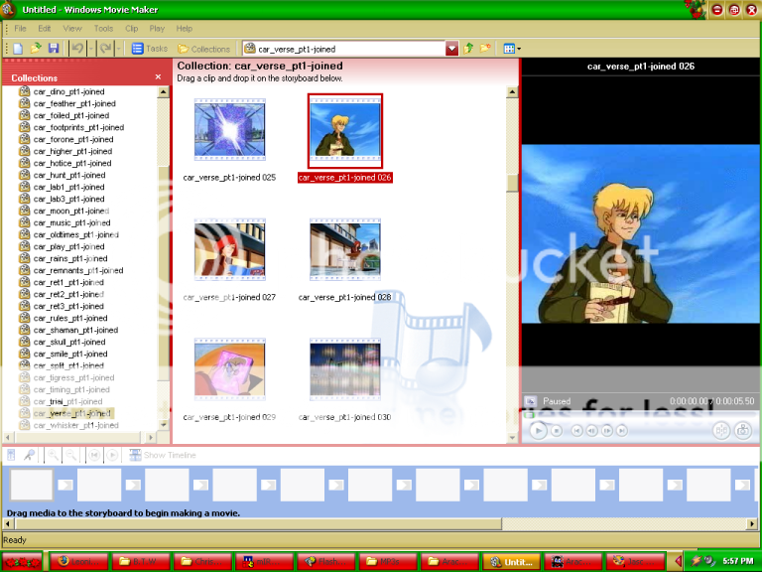Open the Edit menu
This screenshot has width=762, height=572.
point(45,29)
